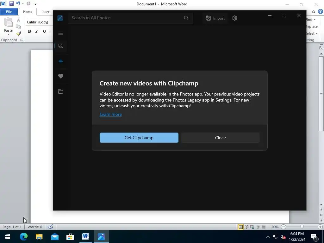The width and height of the screenshot is (324, 243).
Task: Open the Find dropdown arrow in Word
Action: coord(315,20)
